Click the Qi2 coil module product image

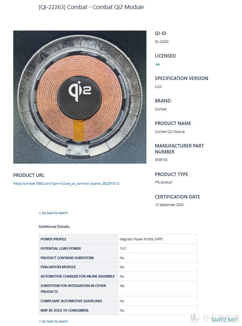[x=80, y=97]
